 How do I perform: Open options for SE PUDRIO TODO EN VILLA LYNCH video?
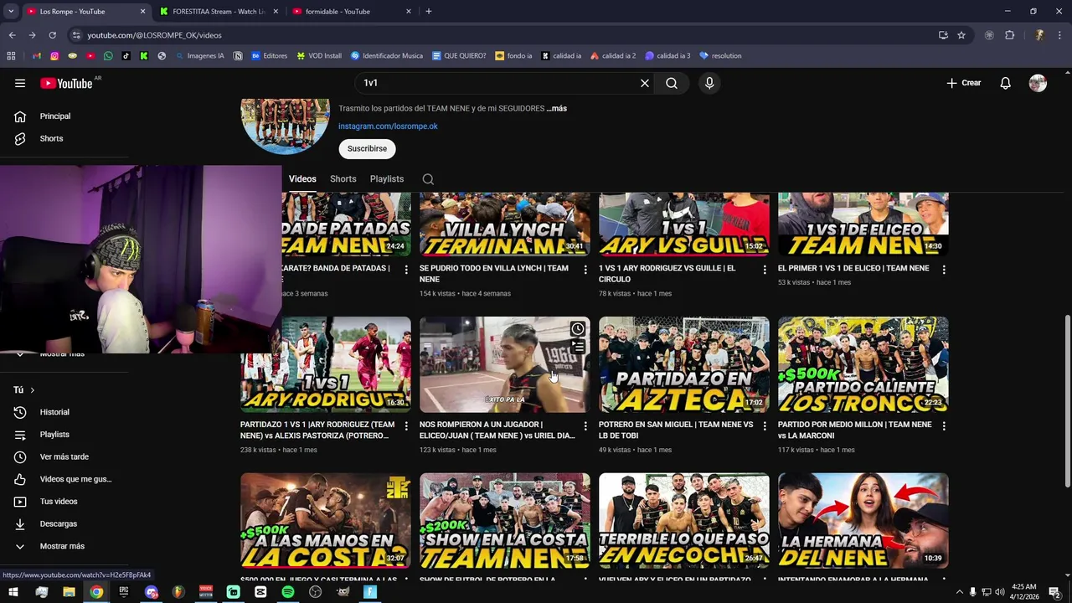(x=585, y=270)
